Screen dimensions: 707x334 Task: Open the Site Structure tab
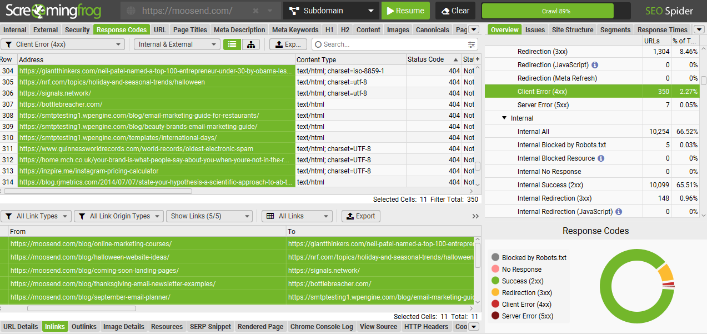[573, 30]
